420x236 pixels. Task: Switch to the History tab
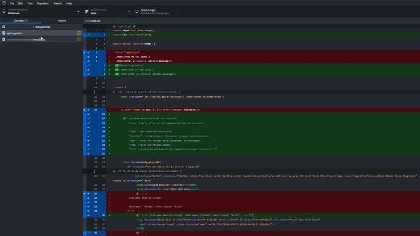[62, 20]
